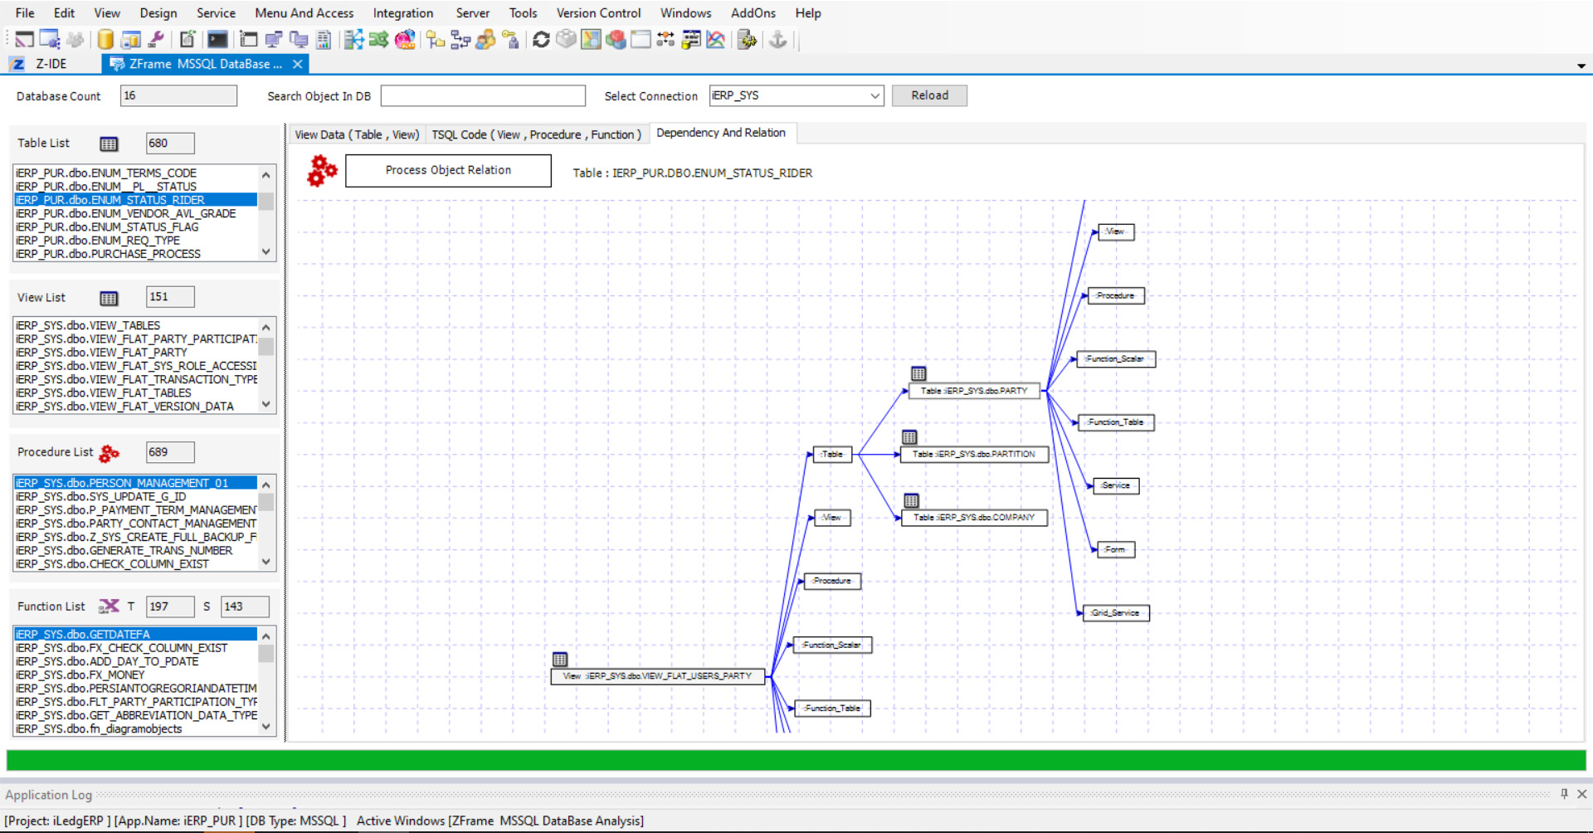This screenshot has height=833, width=1593.
Task: Click the green progress bar
Action: 796,760
